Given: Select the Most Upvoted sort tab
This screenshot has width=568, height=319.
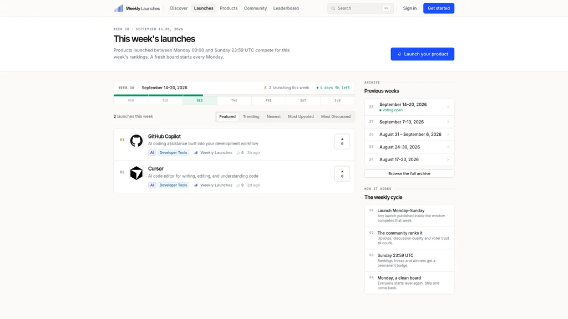Looking at the screenshot, I should [301, 116].
